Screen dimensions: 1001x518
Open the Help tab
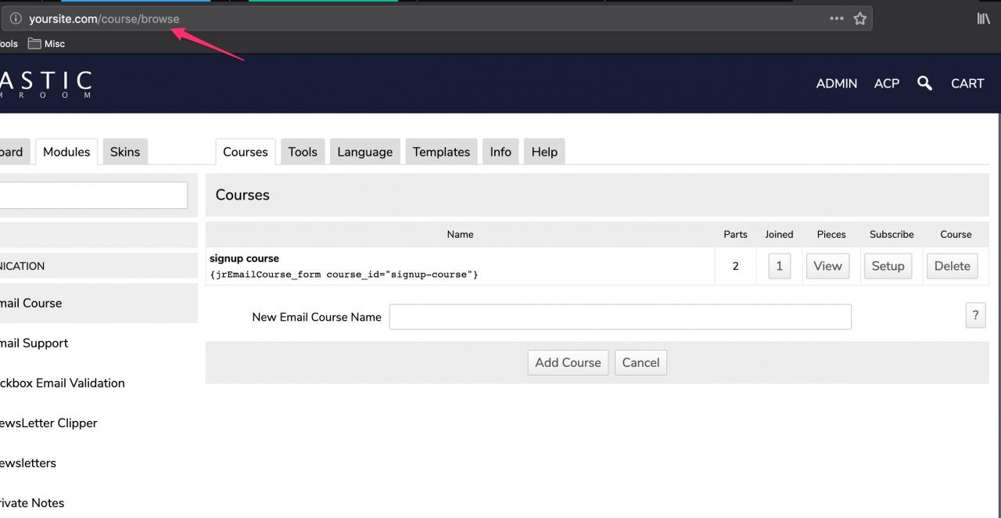(544, 152)
